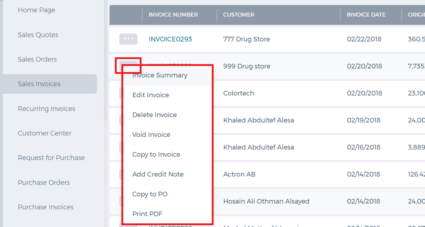The image size is (425, 227).
Task: Open Sales Orders section
Action: click(37, 59)
